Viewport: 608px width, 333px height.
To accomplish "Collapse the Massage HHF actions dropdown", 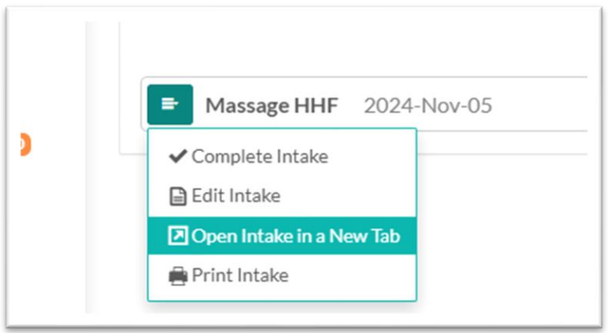I will [x=170, y=105].
